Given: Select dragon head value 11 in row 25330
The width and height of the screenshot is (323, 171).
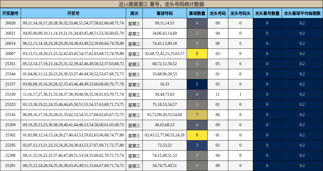Looking at the screenshot, I should click(x=218, y=94).
